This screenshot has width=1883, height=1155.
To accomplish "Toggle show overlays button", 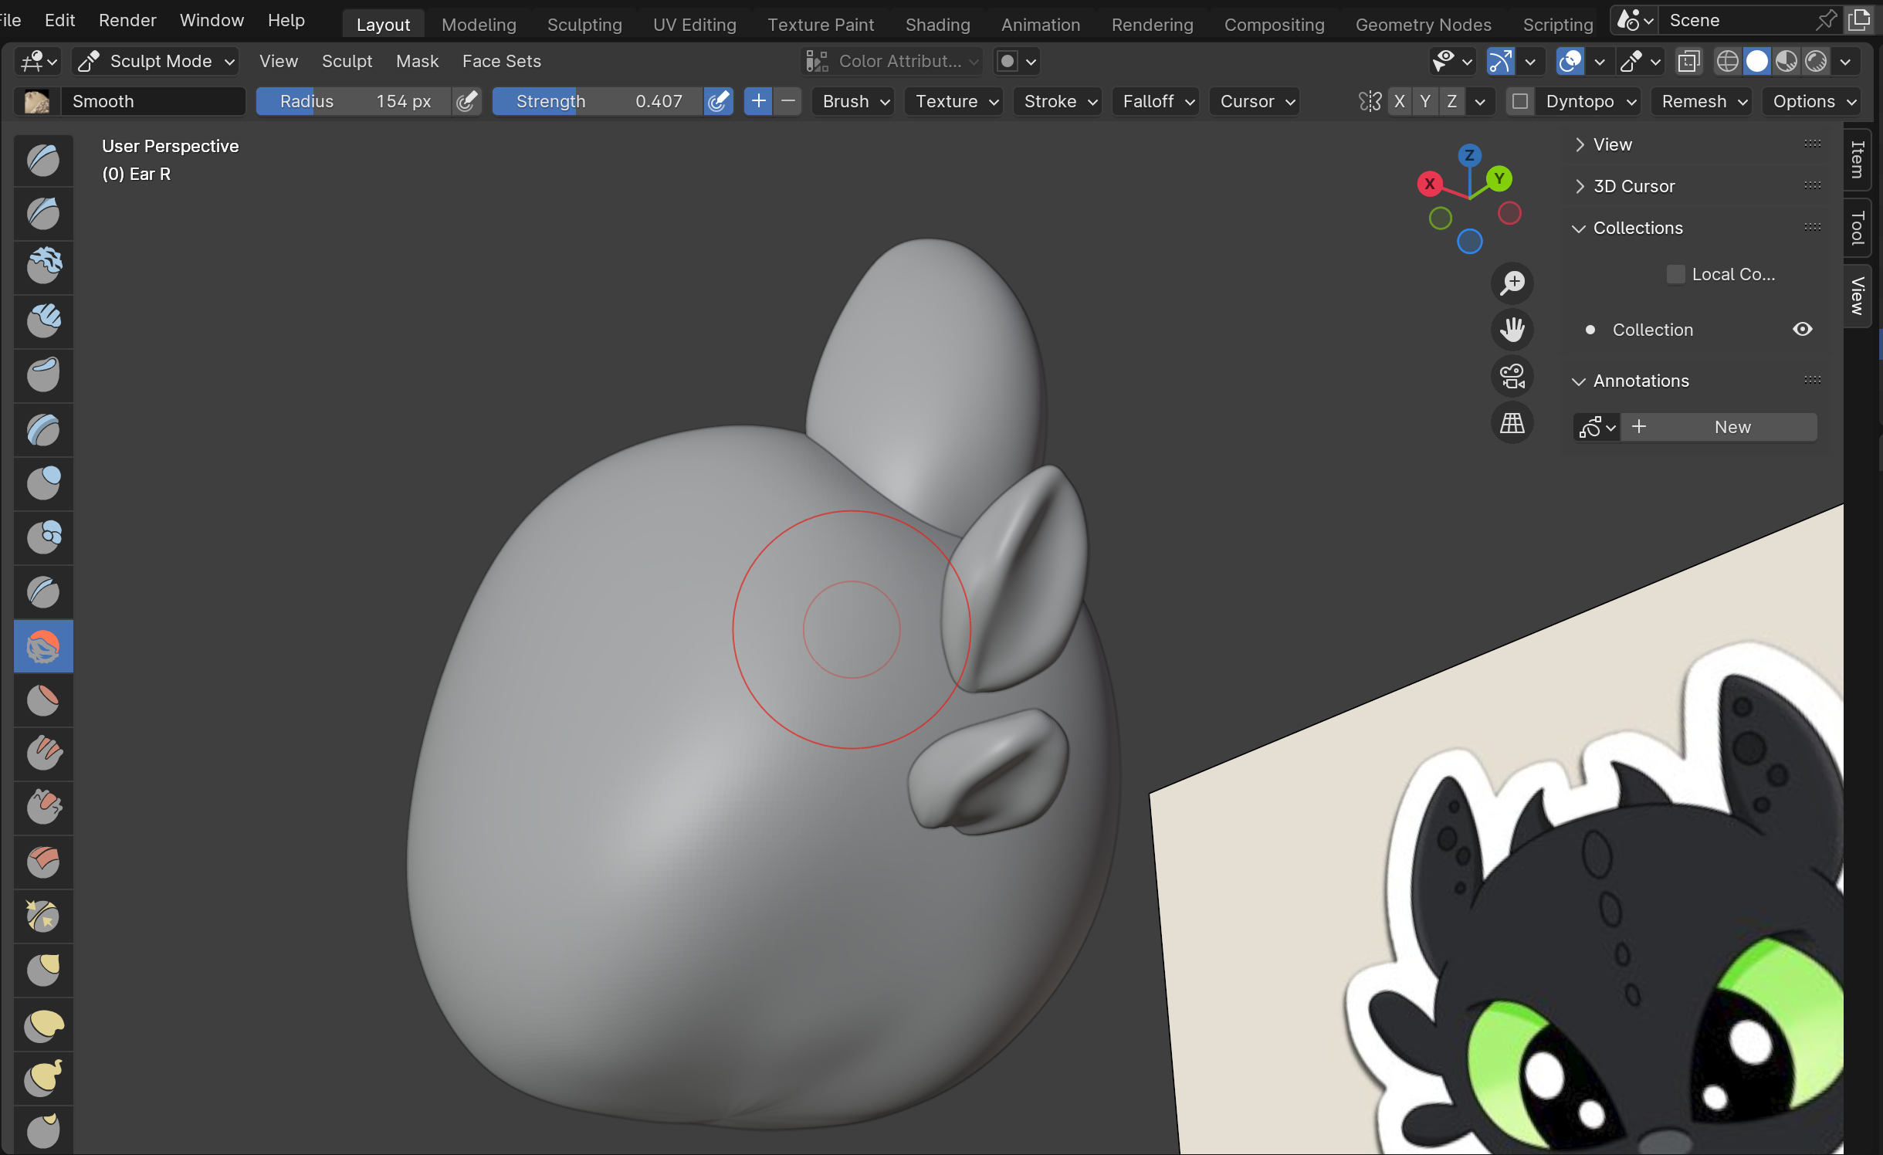I will [1570, 61].
